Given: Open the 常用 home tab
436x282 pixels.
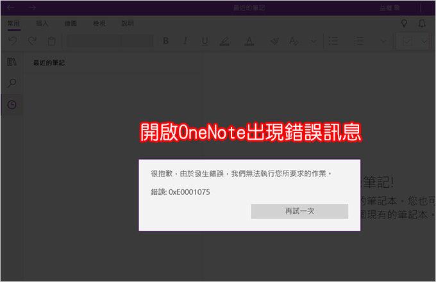Looking at the screenshot, I should pos(13,23).
